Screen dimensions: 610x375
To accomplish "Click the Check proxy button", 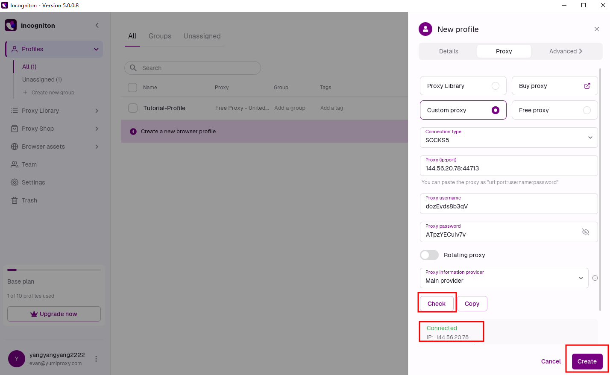I will [x=437, y=304].
